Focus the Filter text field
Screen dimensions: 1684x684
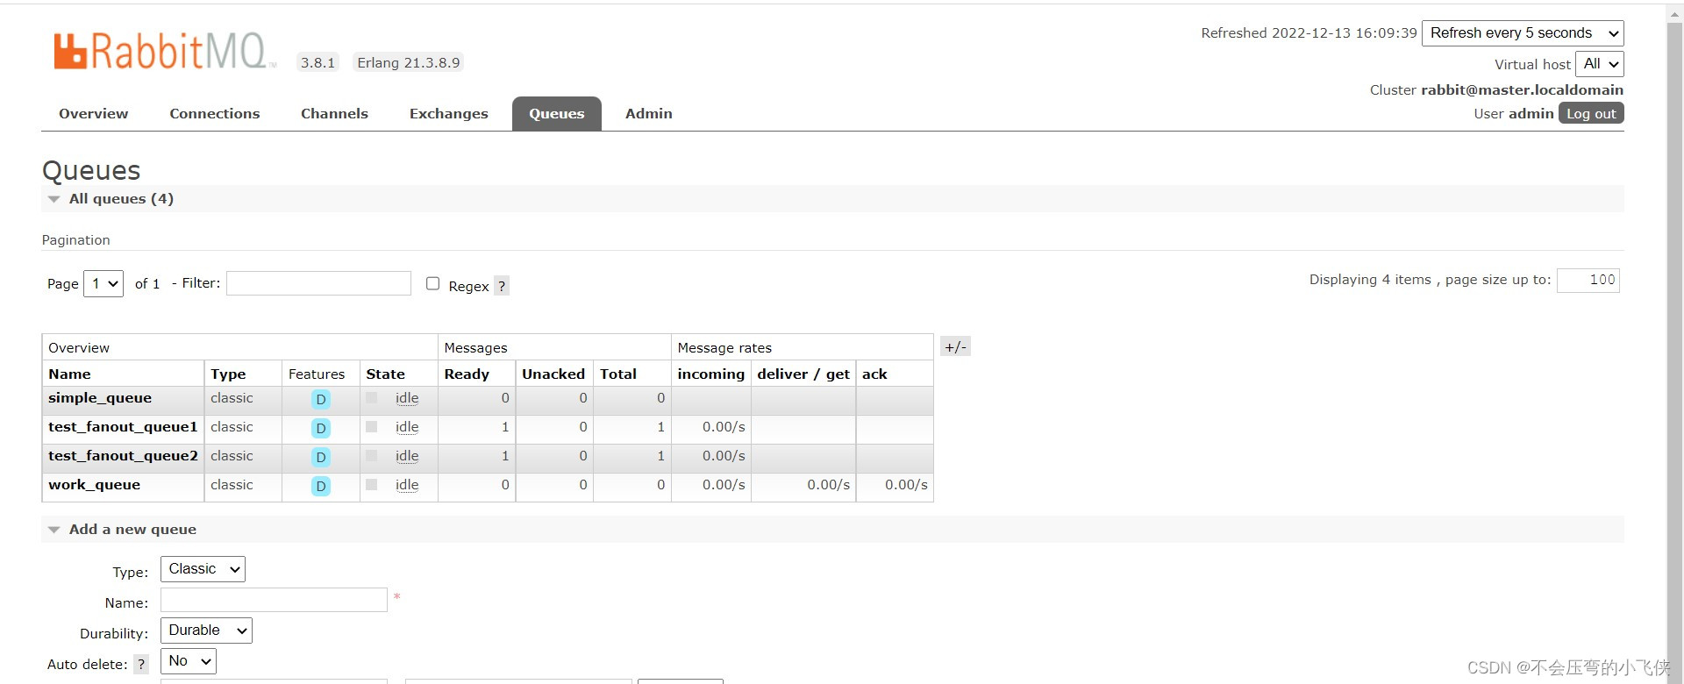point(318,283)
